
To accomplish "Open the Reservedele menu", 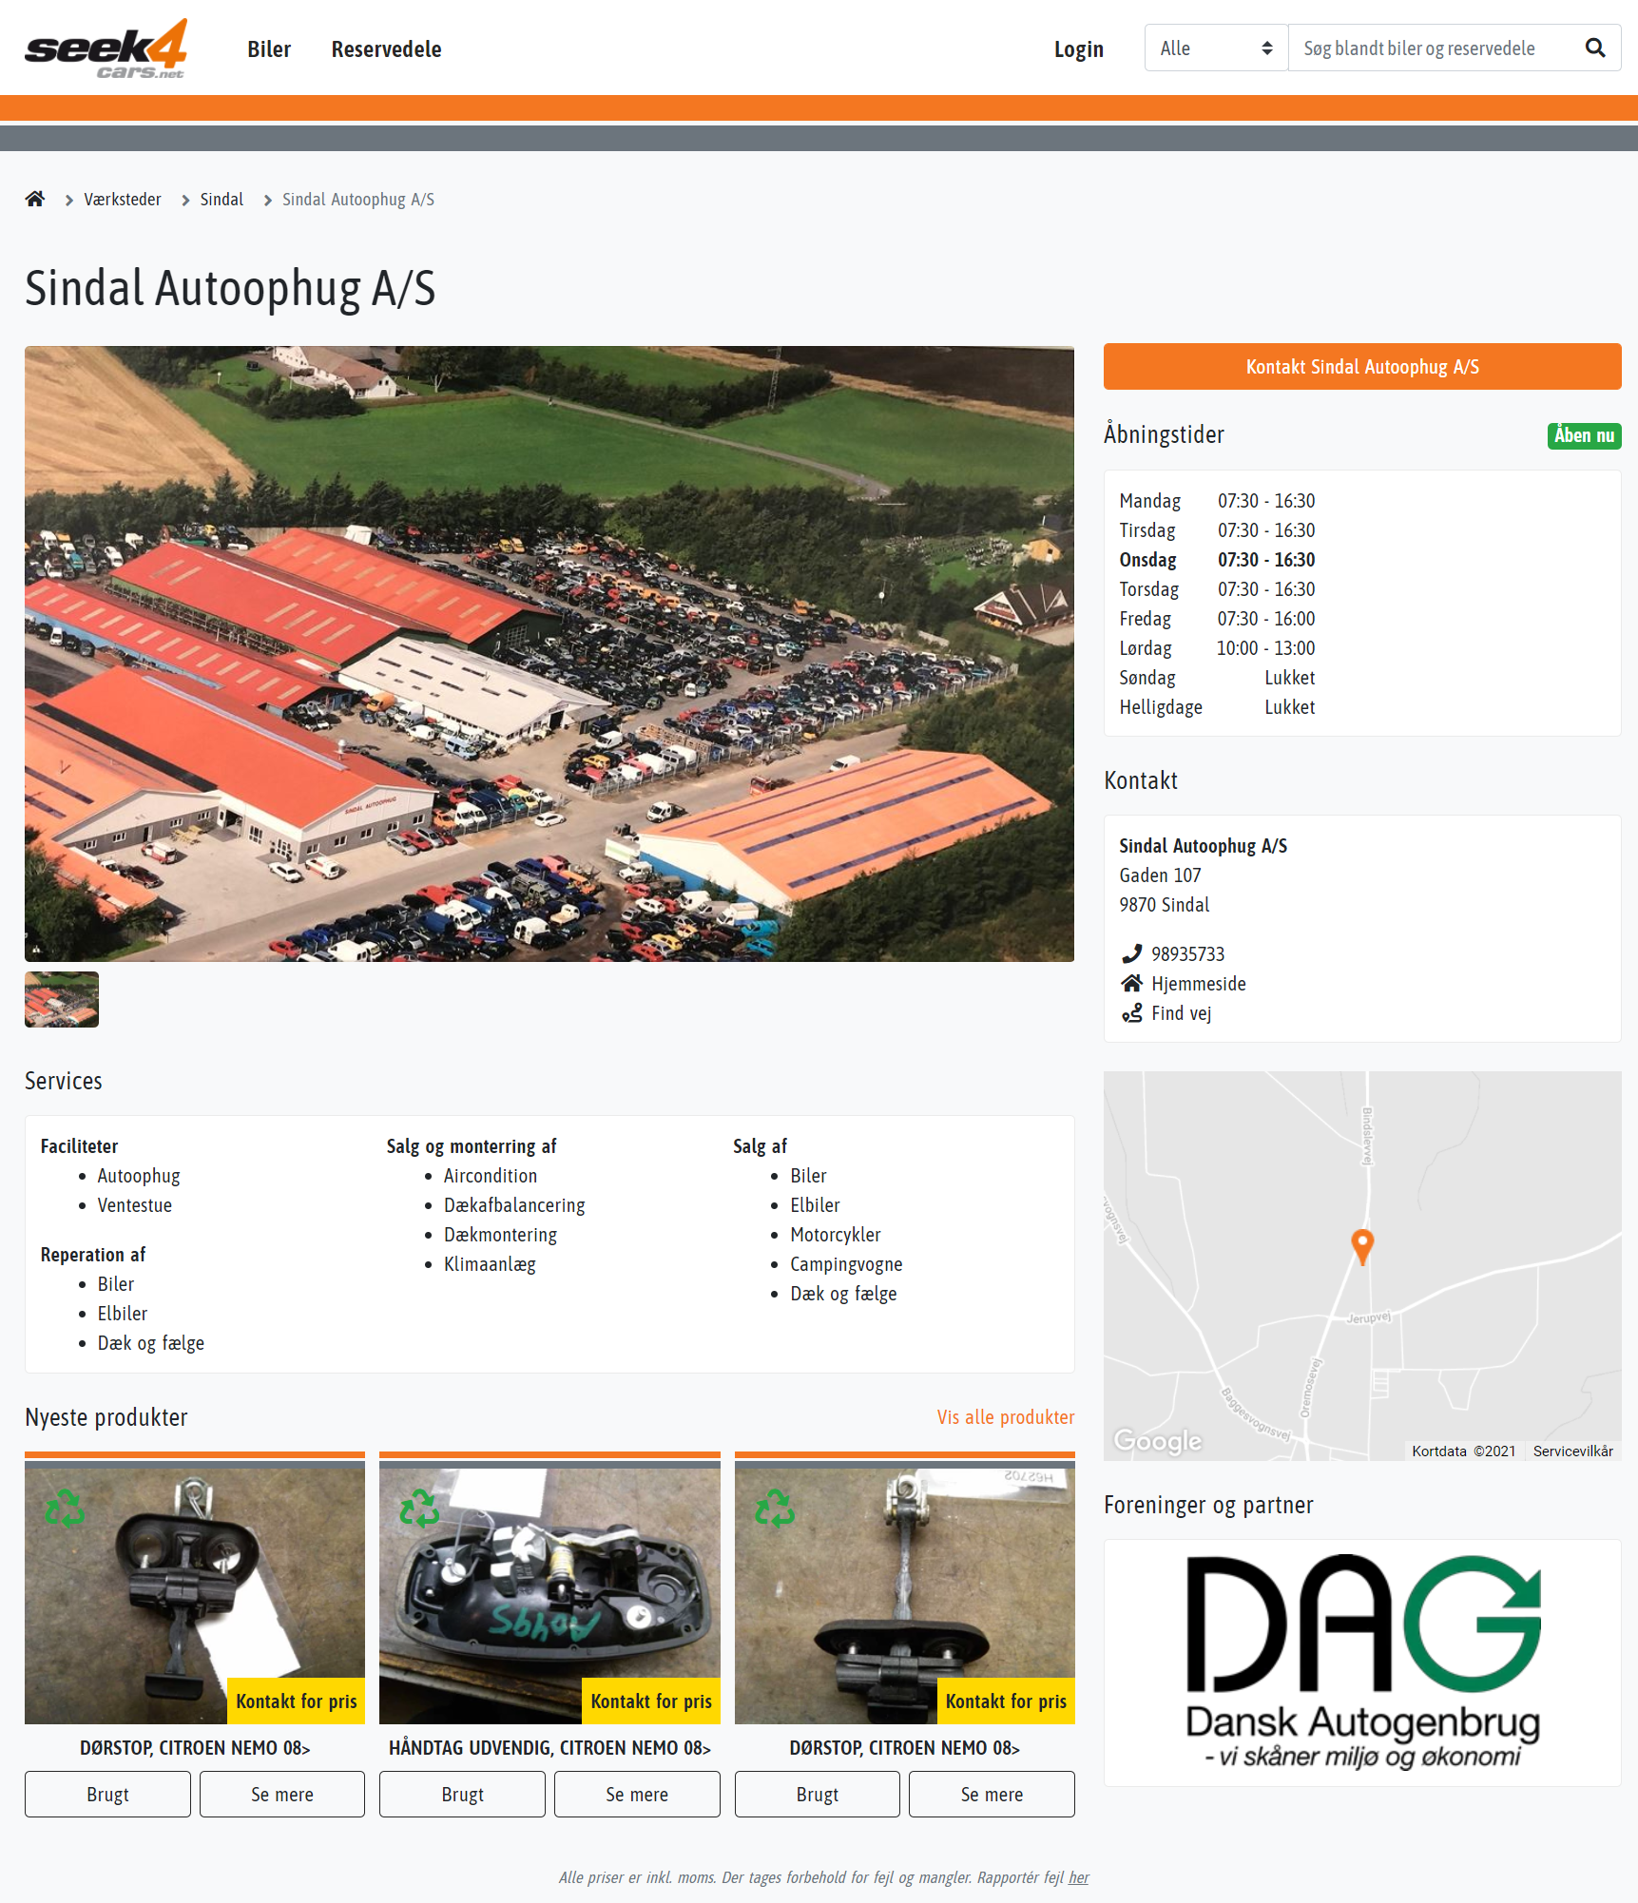I will click(x=386, y=49).
